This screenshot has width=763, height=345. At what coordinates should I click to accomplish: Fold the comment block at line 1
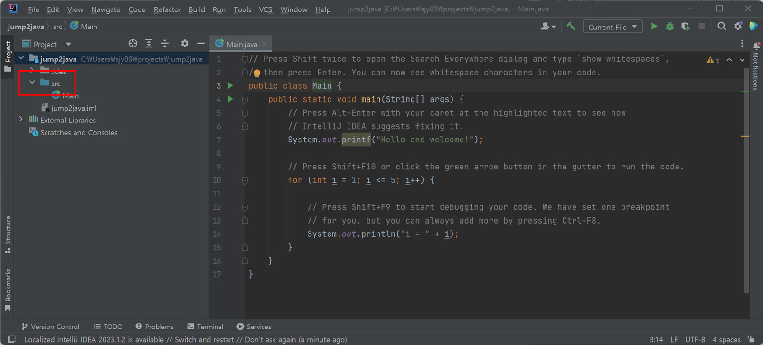tap(245, 59)
